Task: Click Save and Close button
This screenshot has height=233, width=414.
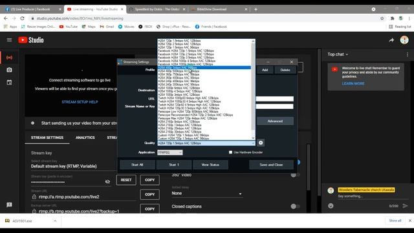Action: pos(271,164)
